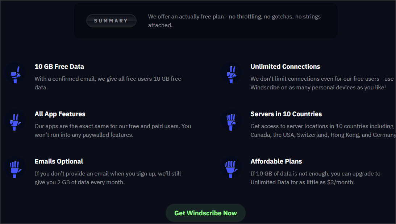This screenshot has width=396, height=224.
Task: Click the icon next to Affordable Plans text
Action: tap(231, 168)
